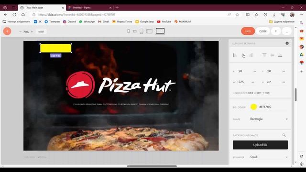The height and width of the screenshot is (172, 306).
Task: Edit the hex color value #FFF705
Action: coord(265,107)
